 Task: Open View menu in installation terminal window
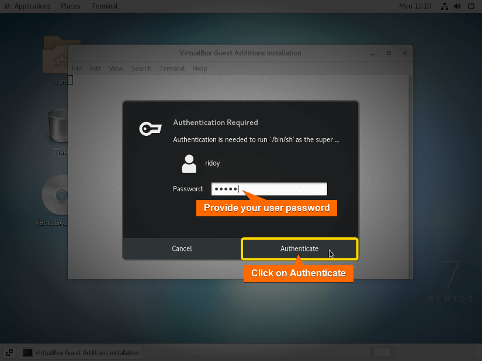[116, 68]
